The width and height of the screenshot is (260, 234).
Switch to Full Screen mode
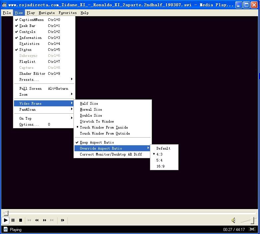[x=44, y=88]
